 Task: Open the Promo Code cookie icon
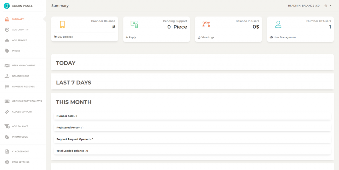click(x=7, y=137)
